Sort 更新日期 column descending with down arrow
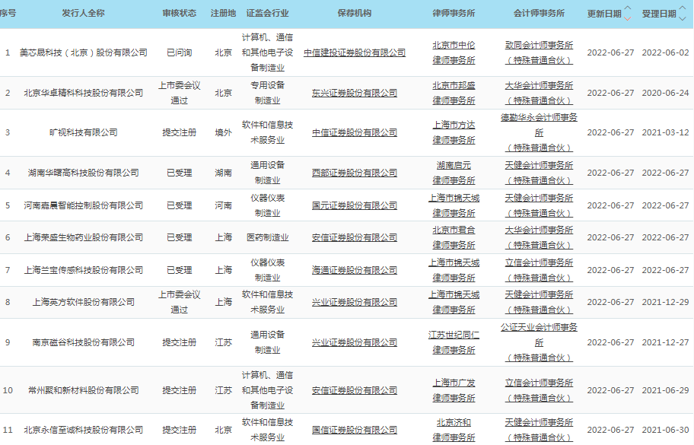694x445 pixels. pos(628,18)
